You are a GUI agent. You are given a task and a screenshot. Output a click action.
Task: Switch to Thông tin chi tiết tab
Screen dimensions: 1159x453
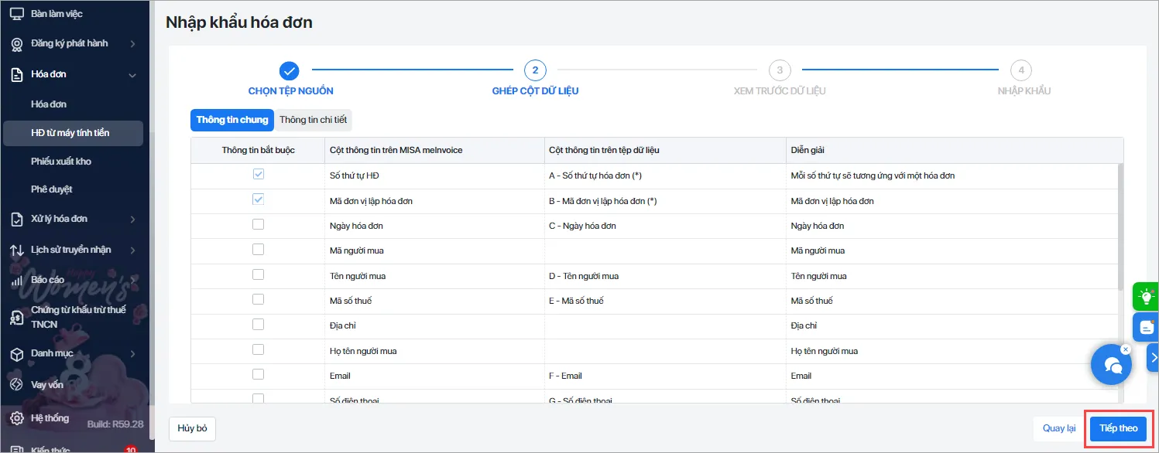[x=314, y=120]
